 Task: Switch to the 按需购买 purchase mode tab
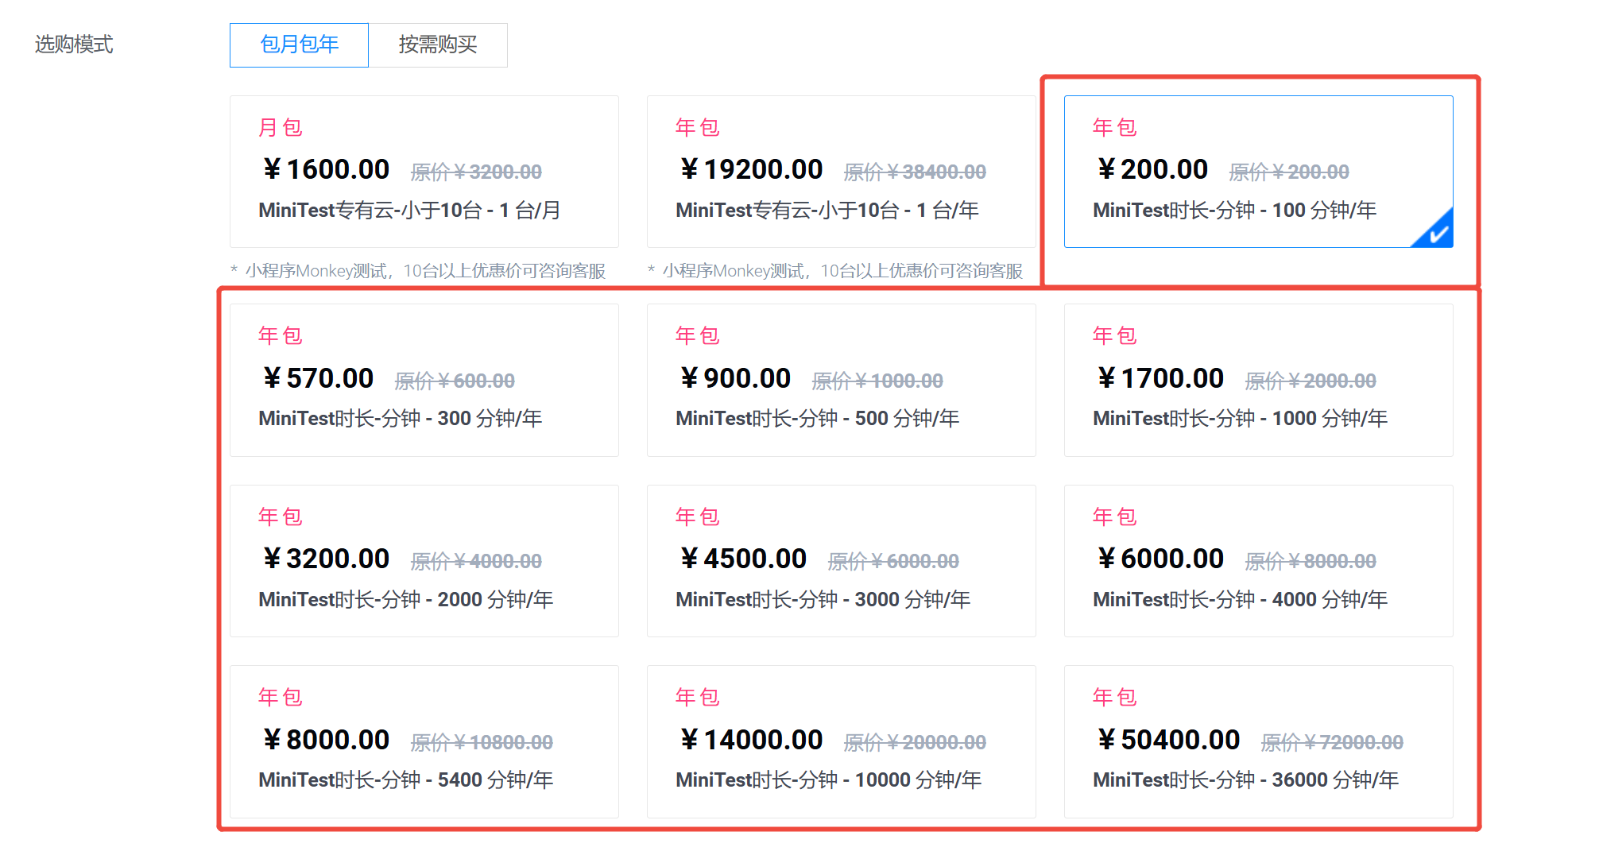438,44
